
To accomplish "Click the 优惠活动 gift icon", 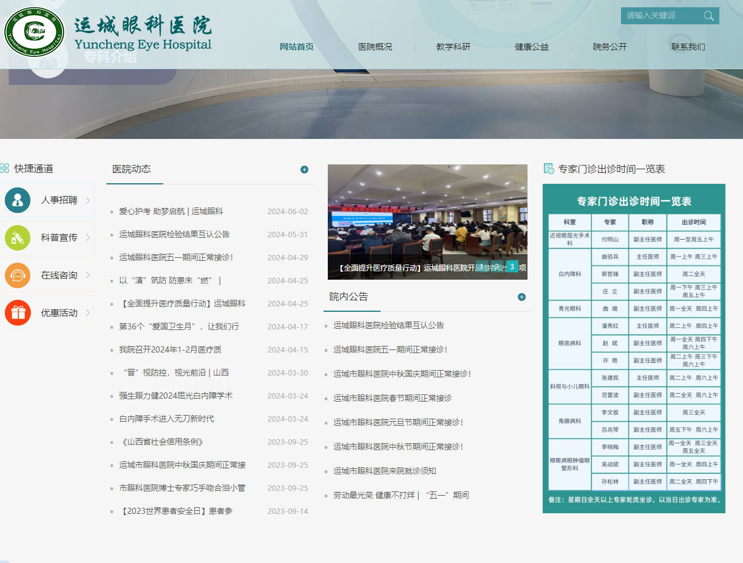I will [18, 313].
